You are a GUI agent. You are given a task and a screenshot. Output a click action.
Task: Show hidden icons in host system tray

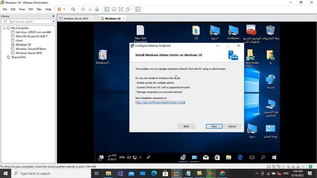pos(257,174)
